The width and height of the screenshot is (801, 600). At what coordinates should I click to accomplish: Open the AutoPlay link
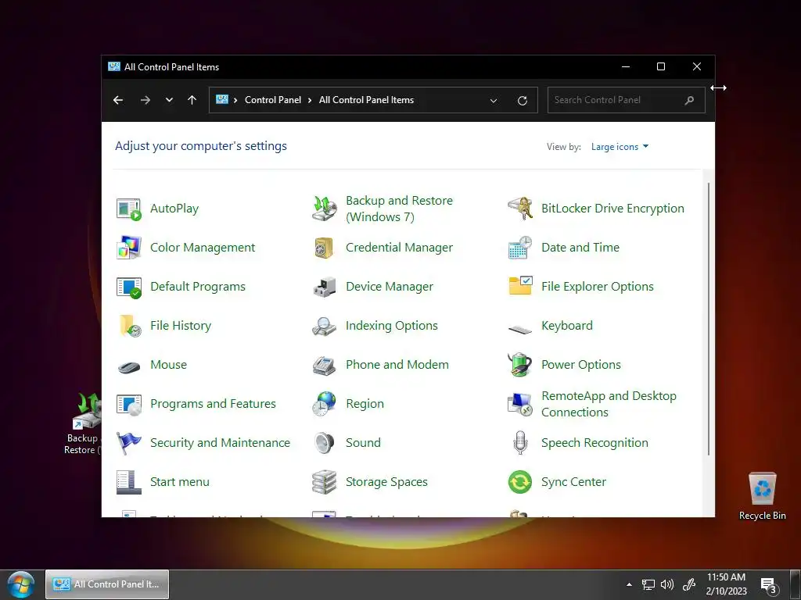174,209
